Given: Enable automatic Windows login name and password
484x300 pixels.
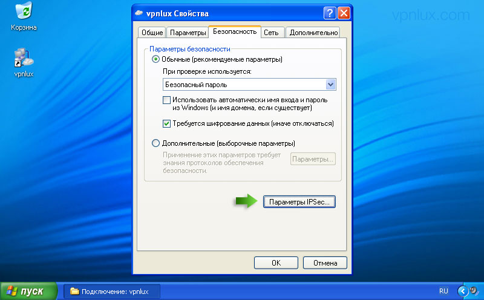Looking at the screenshot, I should (x=167, y=100).
